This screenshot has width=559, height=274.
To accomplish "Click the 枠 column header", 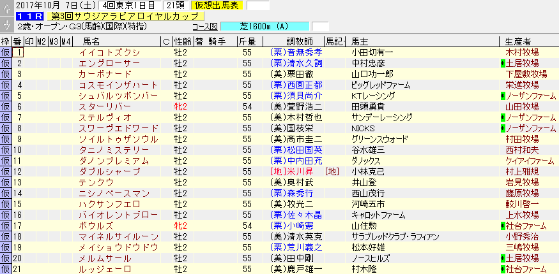I will point(5,41).
